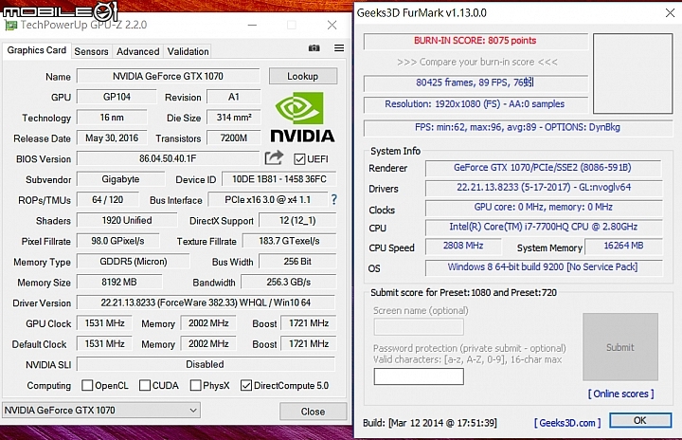The image size is (682, 440).
Task: Toggle the PhysX checkbox
Action: 196,385
